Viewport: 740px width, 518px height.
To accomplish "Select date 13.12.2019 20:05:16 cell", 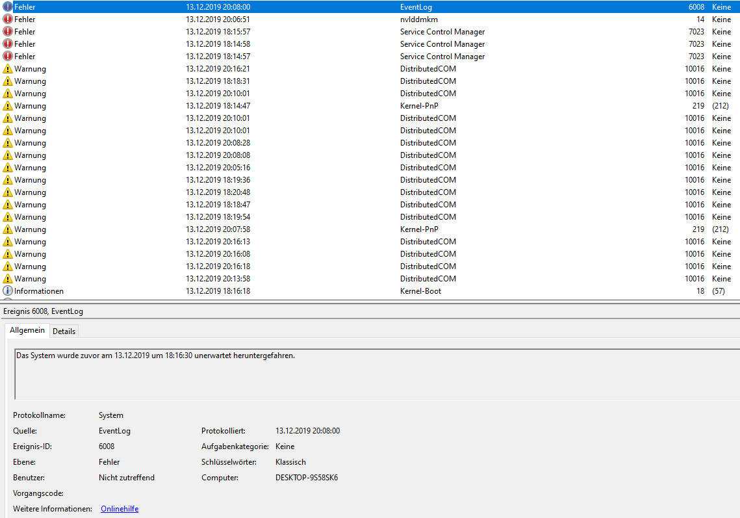I will 218,168.
